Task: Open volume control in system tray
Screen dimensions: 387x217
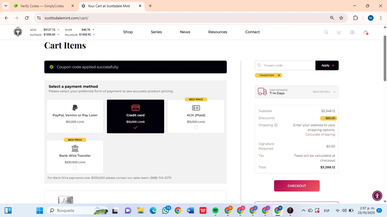Action: pos(344,211)
